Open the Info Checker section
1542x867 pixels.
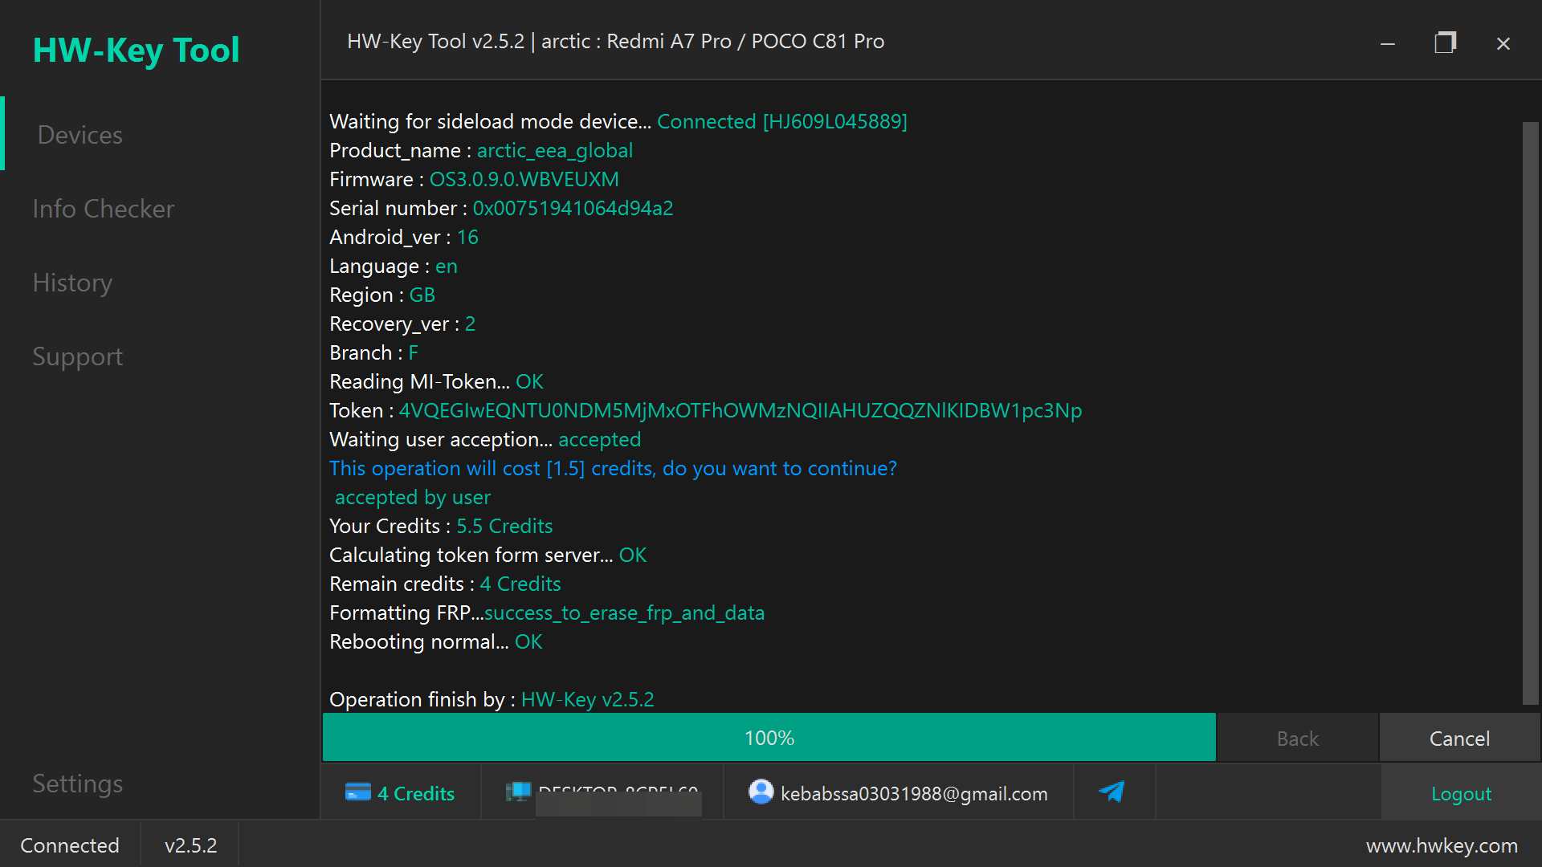[x=104, y=209]
